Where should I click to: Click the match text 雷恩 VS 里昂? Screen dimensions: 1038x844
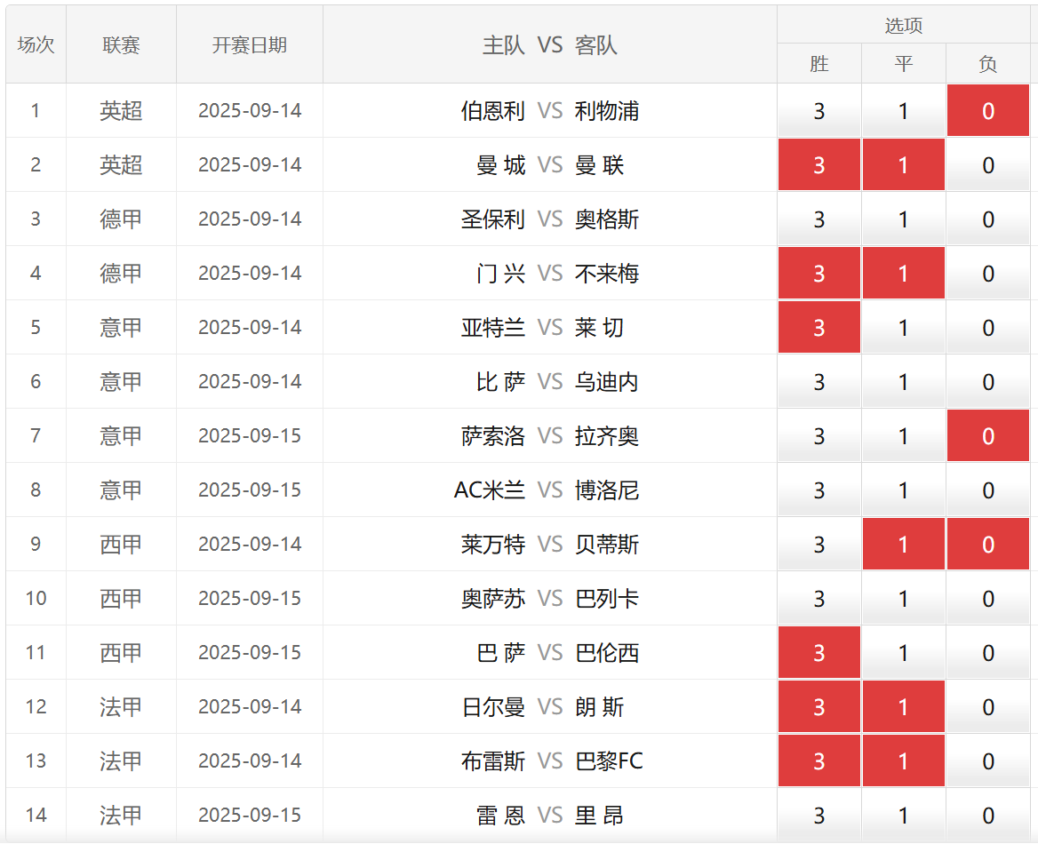(x=550, y=816)
